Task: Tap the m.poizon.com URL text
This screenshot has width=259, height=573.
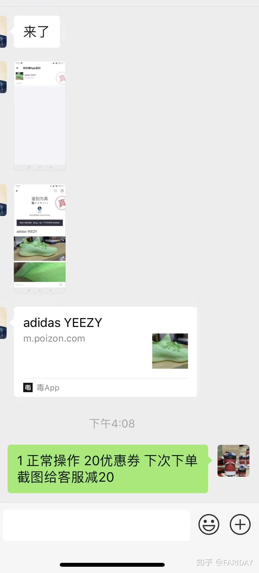Action: click(x=54, y=338)
